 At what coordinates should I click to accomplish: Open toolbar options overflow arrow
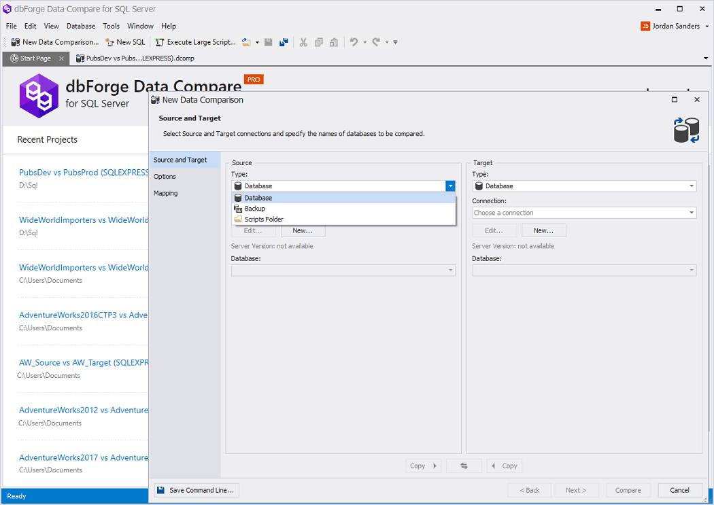(x=395, y=42)
